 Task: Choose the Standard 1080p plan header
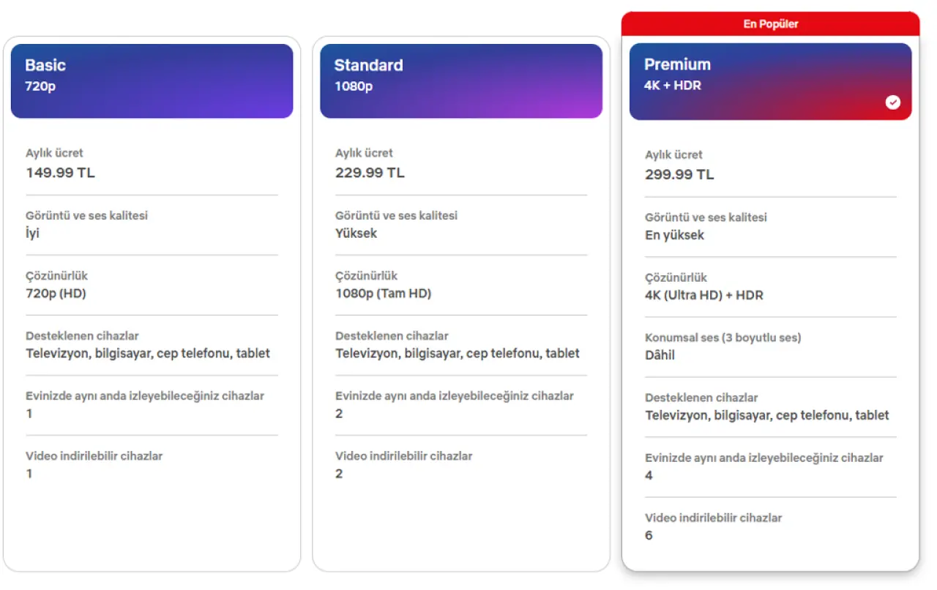[461, 81]
